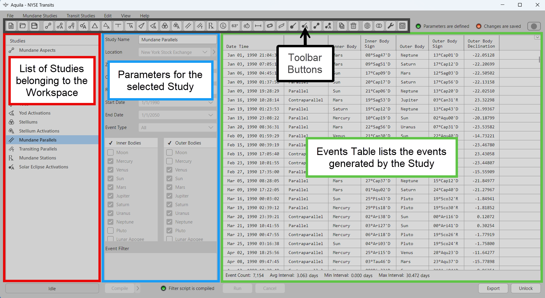Image resolution: width=545 pixels, height=298 pixels.
Task: Click the plain triangle pattern toolbar icon
Action: (95, 26)
